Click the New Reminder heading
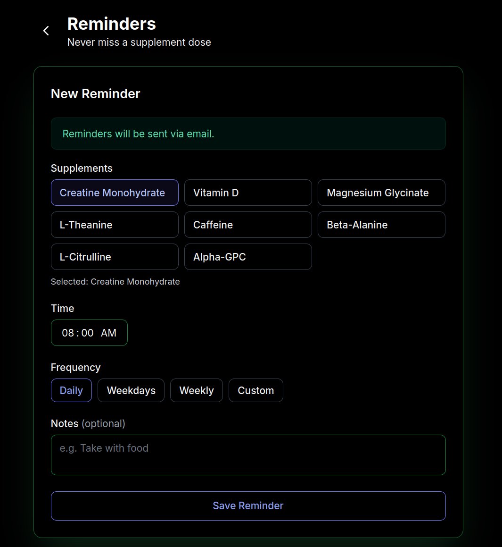Image resolution: width=502 pixels, height=547 pixels. [x=96, y=93]
